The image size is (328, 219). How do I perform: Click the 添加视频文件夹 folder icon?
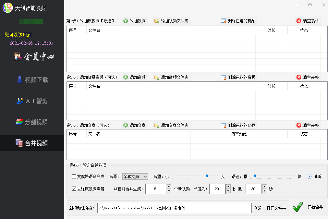[x=157, y=21]
